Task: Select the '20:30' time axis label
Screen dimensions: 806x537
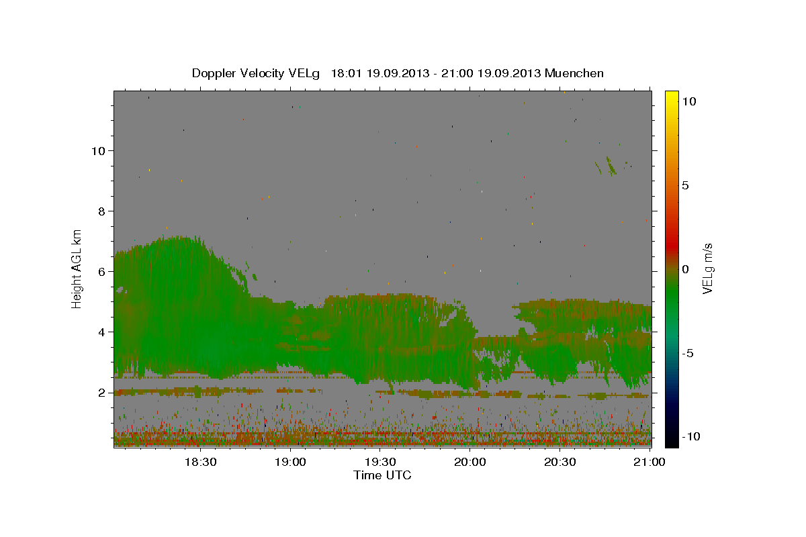Action: [559, 462]
